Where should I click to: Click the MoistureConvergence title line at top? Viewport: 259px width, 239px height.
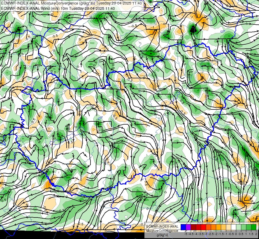71,3
